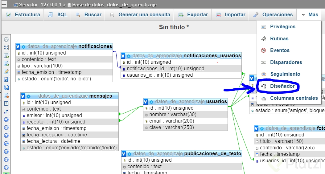This screenshot has height=174, width=325.
Task: Collapse publicaciones_de_texto table V toggle
Action: (124, 154)
